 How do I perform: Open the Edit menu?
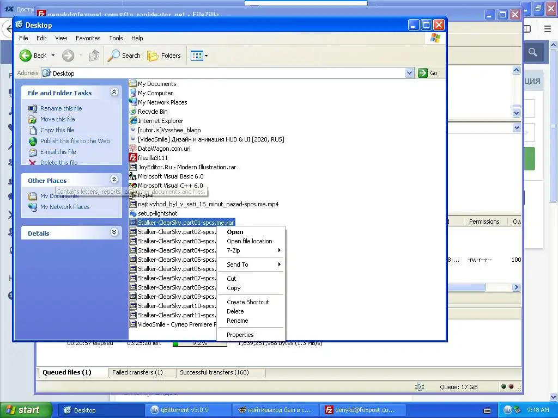click(41, 38)
